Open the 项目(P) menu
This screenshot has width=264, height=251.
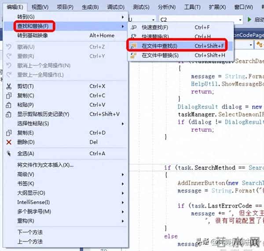coord(65,7)
